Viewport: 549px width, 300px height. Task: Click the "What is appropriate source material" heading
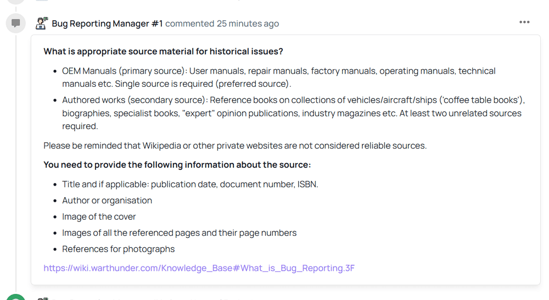pyautogui.click(x=163, y=52)
